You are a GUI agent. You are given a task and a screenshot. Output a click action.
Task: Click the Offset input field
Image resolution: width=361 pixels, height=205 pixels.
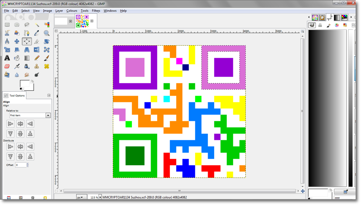(x=21, y=165)
